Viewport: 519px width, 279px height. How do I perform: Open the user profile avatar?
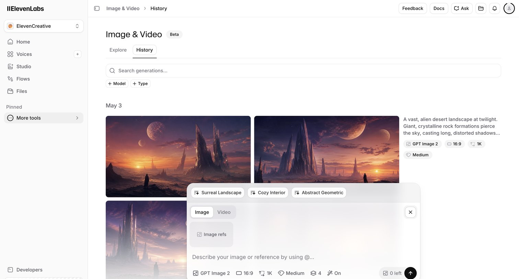click(509, 8)
